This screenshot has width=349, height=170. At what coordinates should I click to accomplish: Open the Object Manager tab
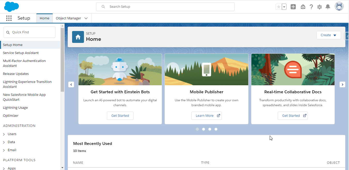tap(68, 18)
